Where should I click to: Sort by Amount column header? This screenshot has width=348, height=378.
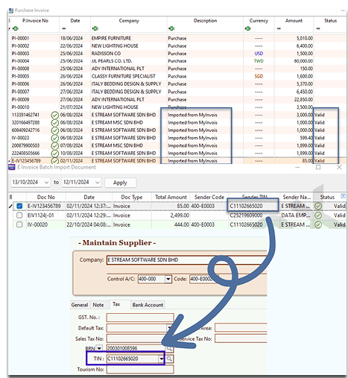pyautogui.click(x=294, y=21)
